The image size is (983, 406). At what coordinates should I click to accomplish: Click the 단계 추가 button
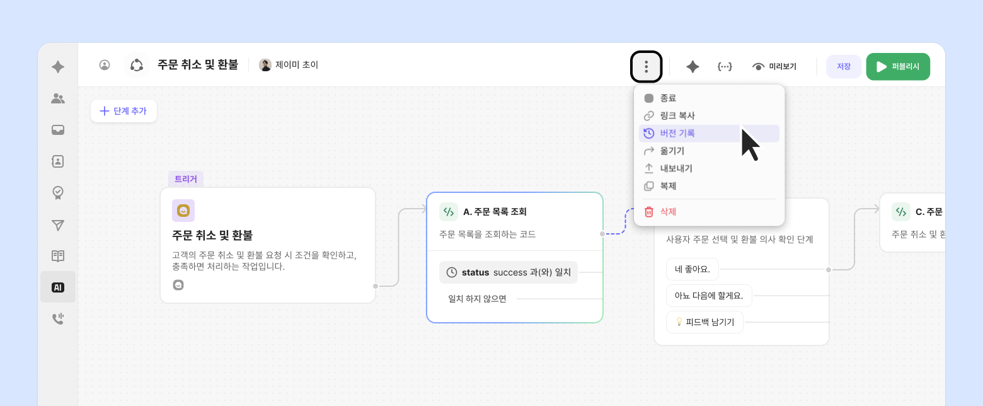pos(124,111)
